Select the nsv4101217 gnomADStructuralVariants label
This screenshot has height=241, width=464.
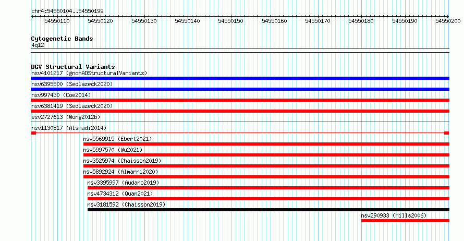click(89, 73)
